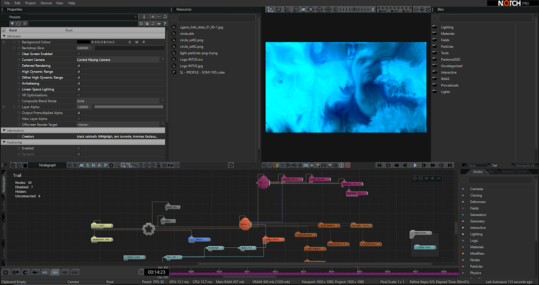Click the AK button in viewport toolbar
The image size is (539, 285).
coord(303,10)
